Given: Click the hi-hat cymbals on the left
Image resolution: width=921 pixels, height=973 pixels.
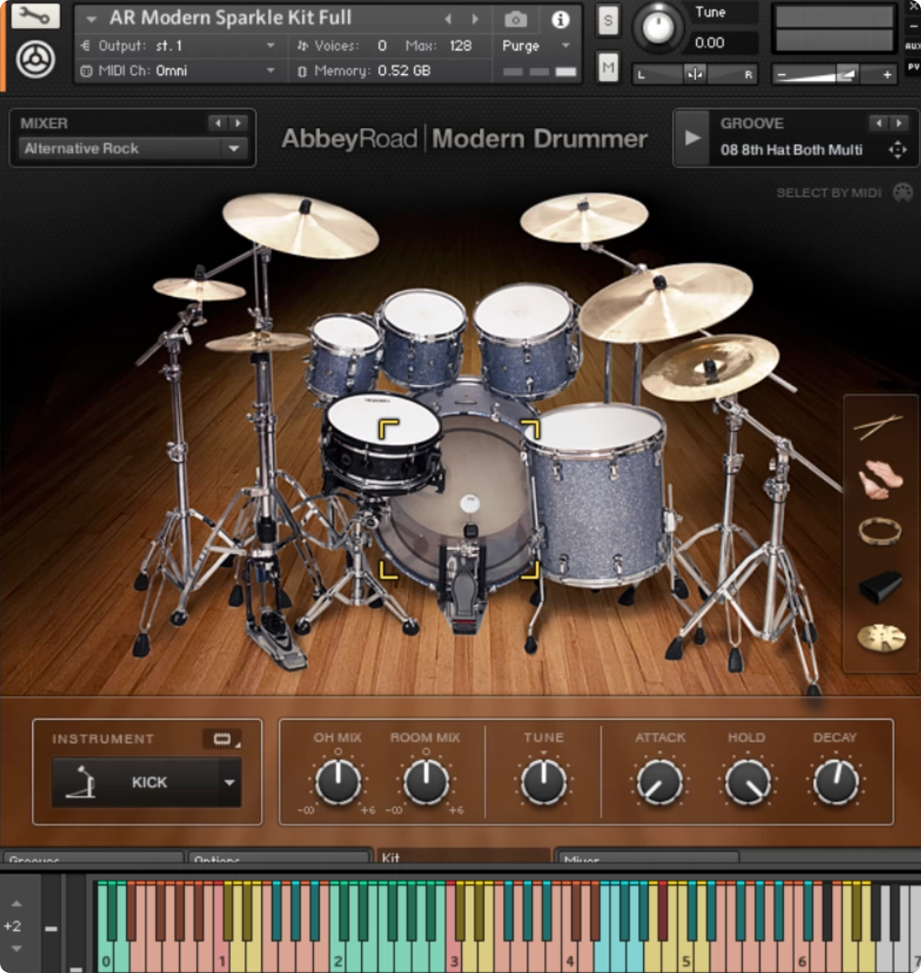Looking at the screenshot, I should click(256, 341).
